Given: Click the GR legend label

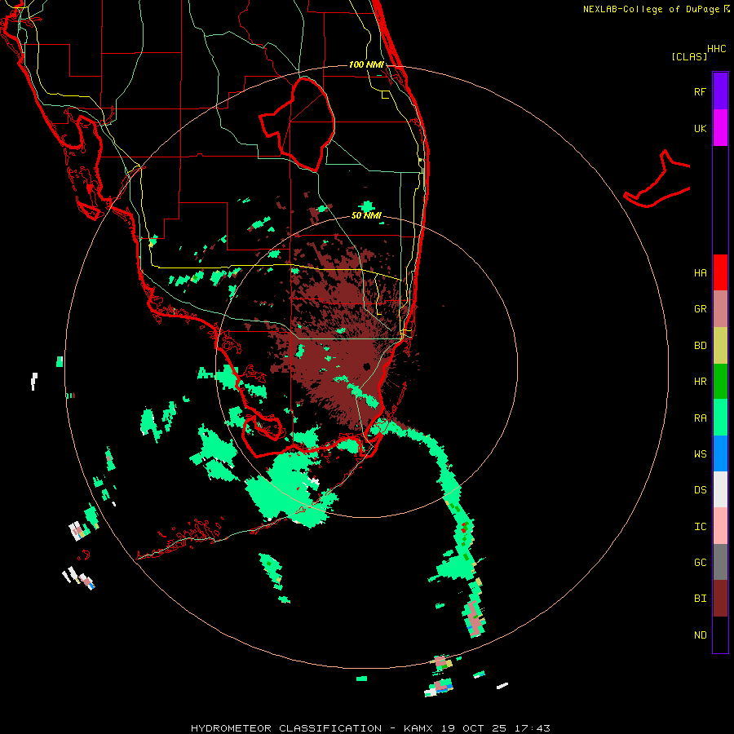Looking at the screenshot, I should pos(700,309).
